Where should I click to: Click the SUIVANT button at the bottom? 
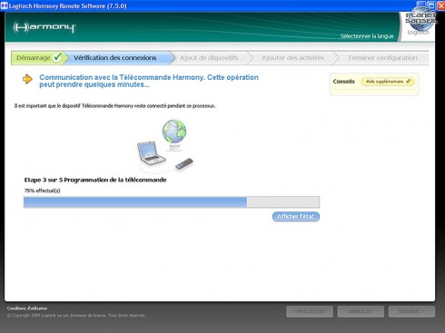coord(411,311)
